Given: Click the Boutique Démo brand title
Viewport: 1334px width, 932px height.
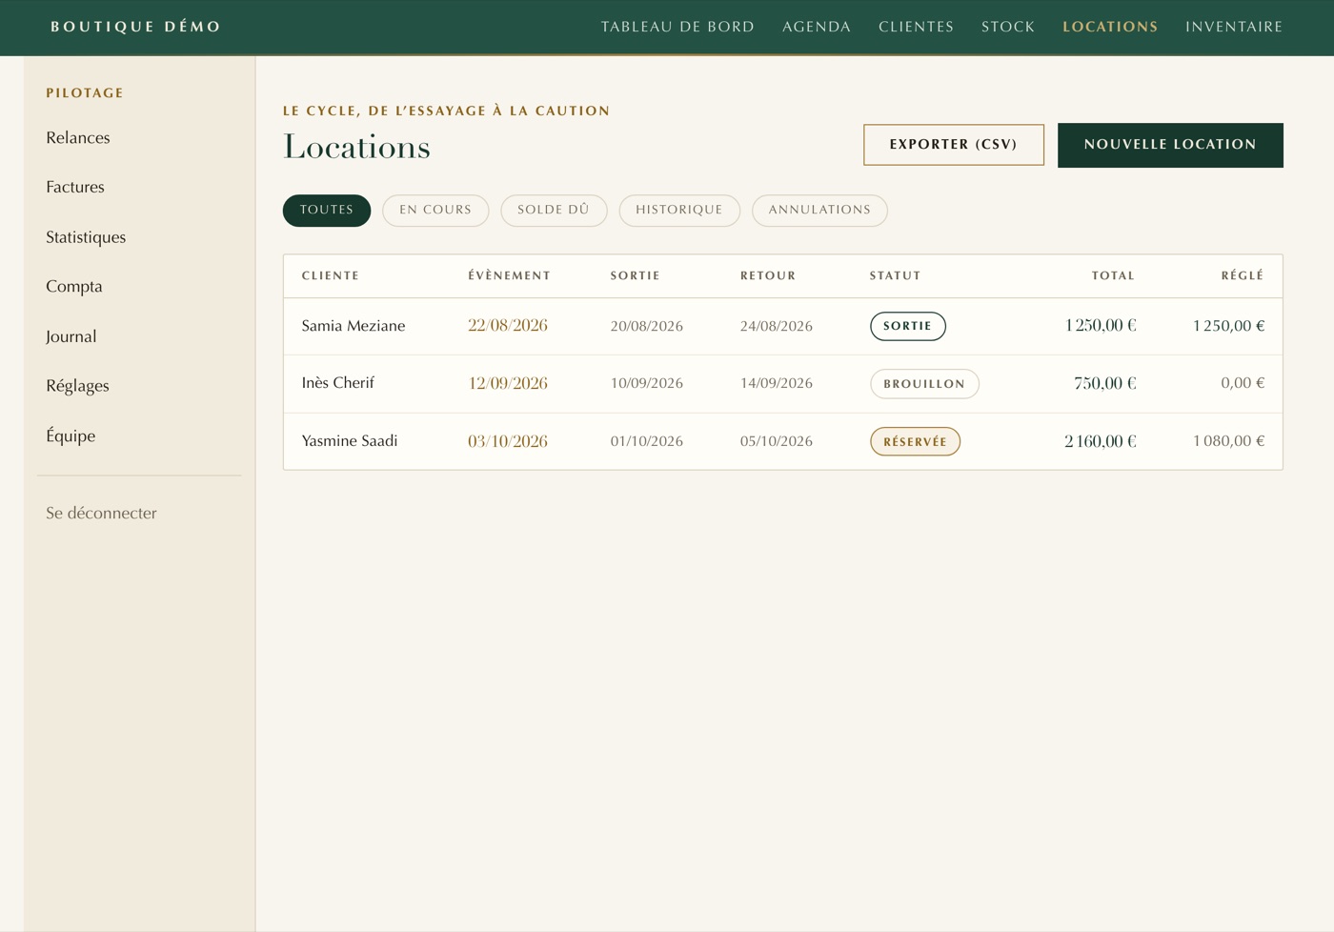Looking at the screenshot, I should pos(136,27).
